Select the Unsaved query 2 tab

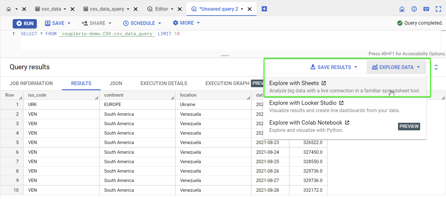(x=215, y=9)
